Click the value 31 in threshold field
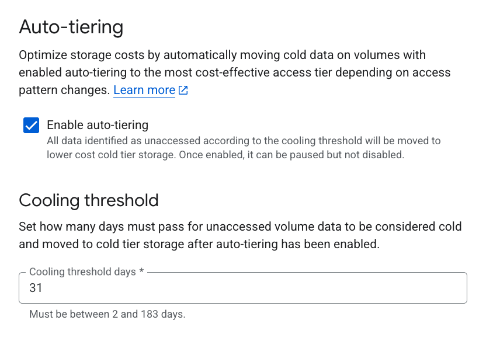This screenshot has width=500, height=341. [36, 288]
